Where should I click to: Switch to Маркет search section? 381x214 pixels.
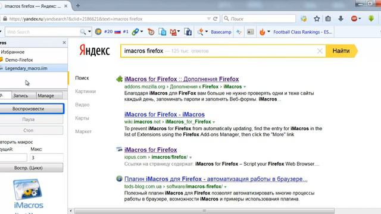(x=83, y=131)
